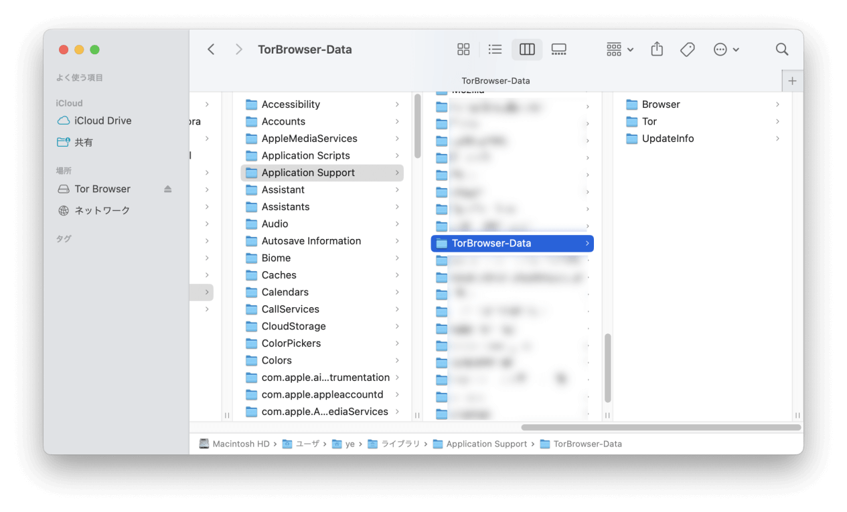Select the Autosave Information folder
Screen dimensions: 847x512
(322, 241)
